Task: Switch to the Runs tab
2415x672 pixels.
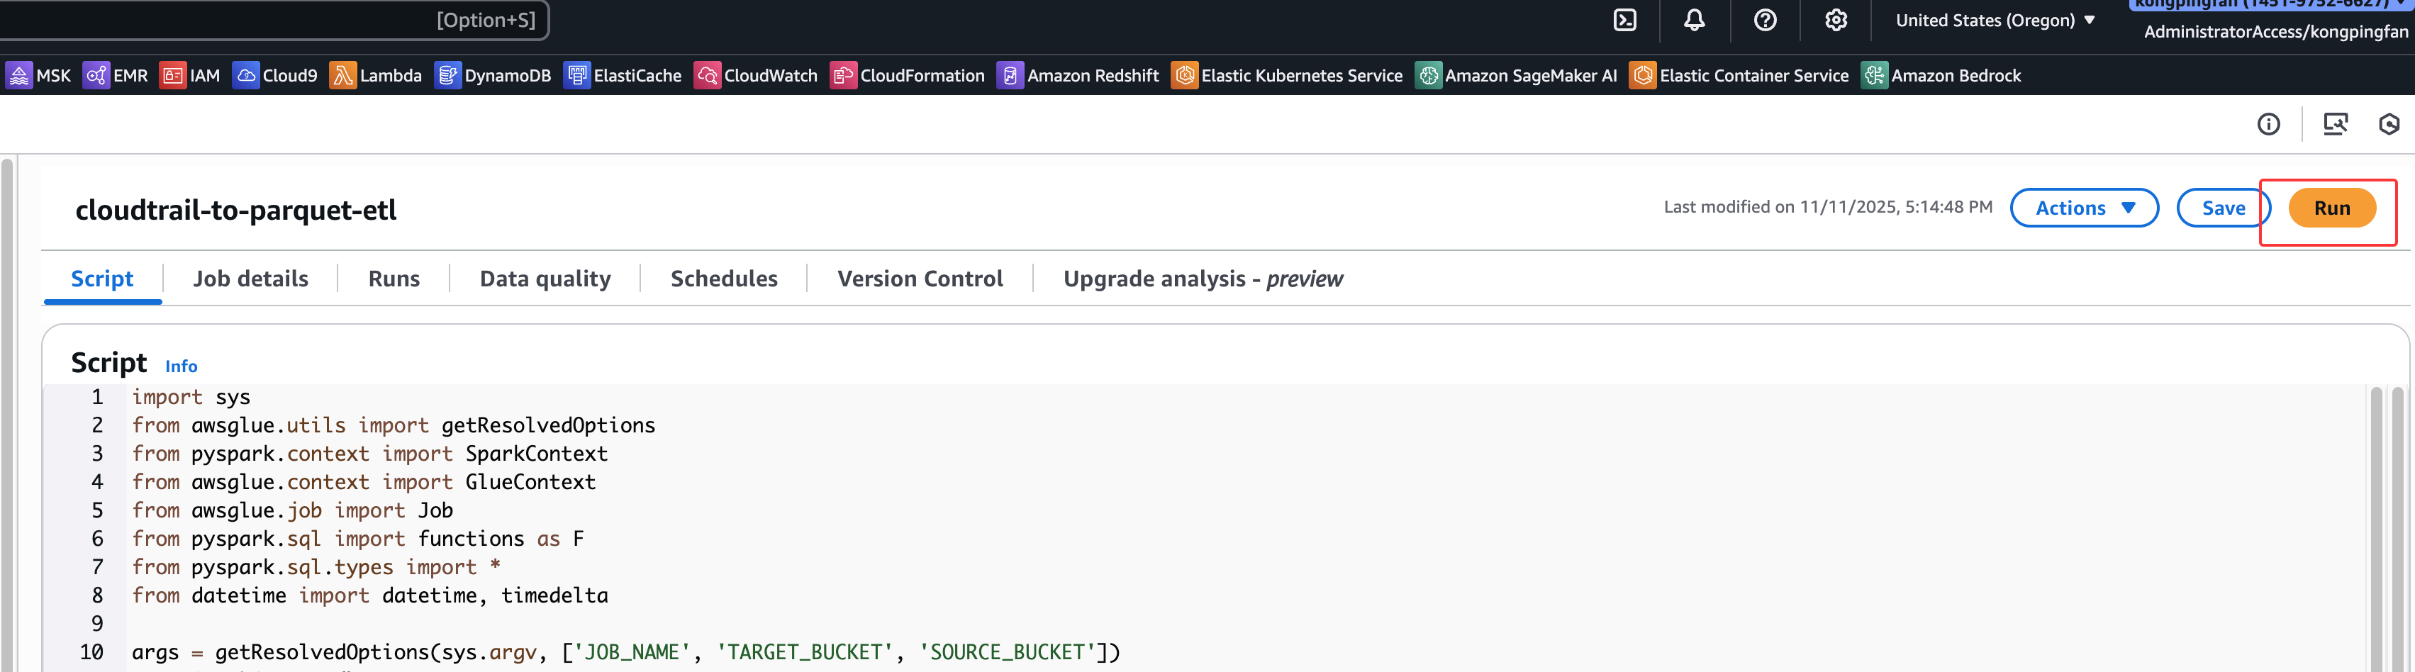Action: [x=394, y=279]
